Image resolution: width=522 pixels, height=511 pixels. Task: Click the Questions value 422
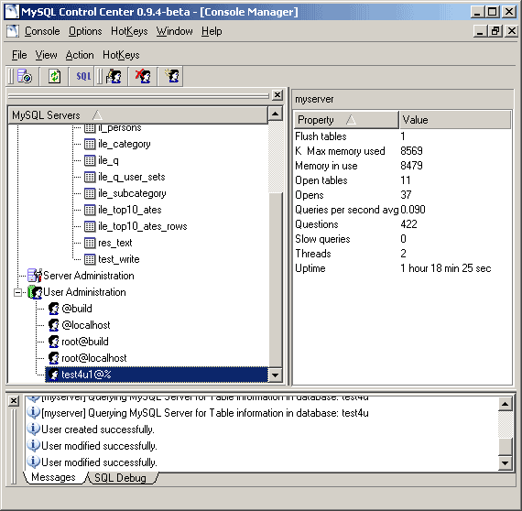[408, 224]
